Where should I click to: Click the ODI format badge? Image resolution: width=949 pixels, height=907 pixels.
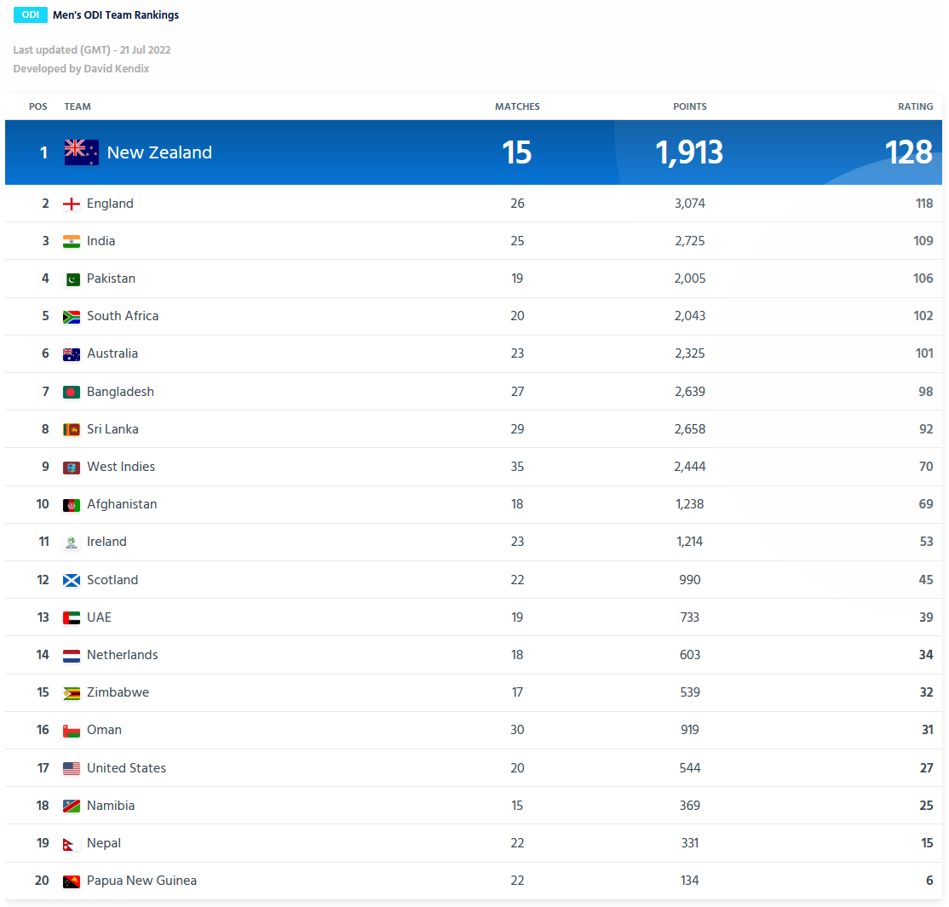click(31, 14)
